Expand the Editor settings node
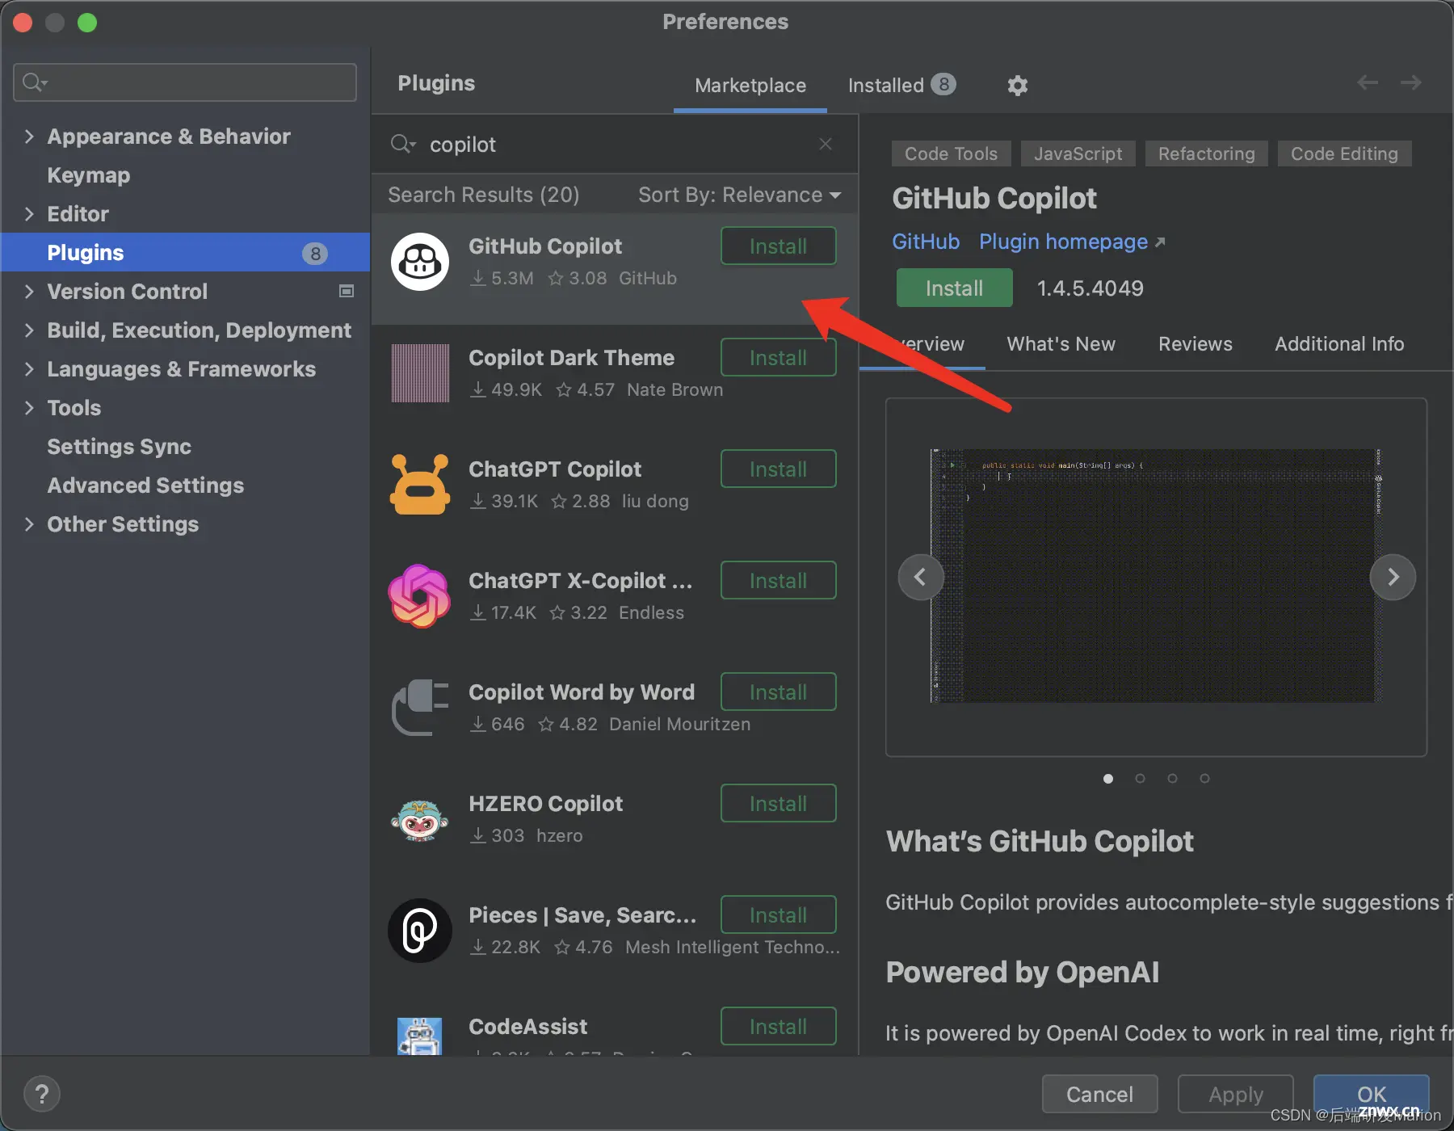1454x1131 pixels. pyautogui.click(x=29, y=213)
